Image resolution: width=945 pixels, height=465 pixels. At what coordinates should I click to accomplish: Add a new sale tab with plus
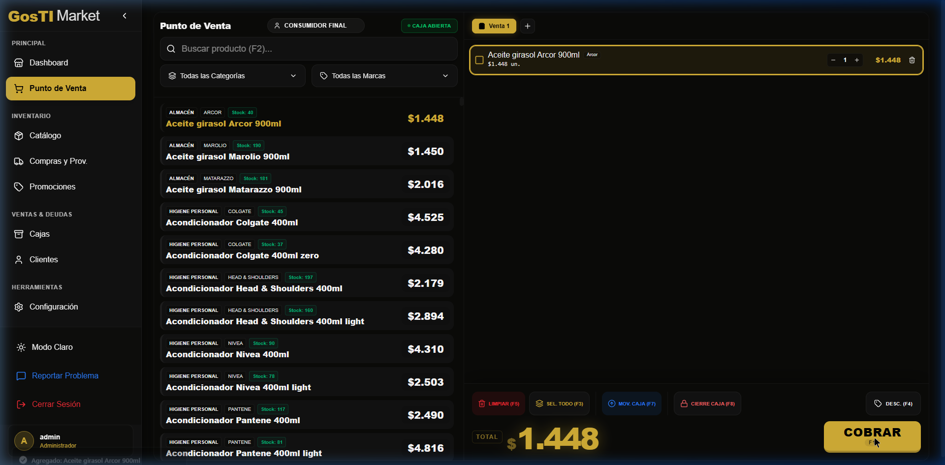pyautogui.click(x=528, y=26)
